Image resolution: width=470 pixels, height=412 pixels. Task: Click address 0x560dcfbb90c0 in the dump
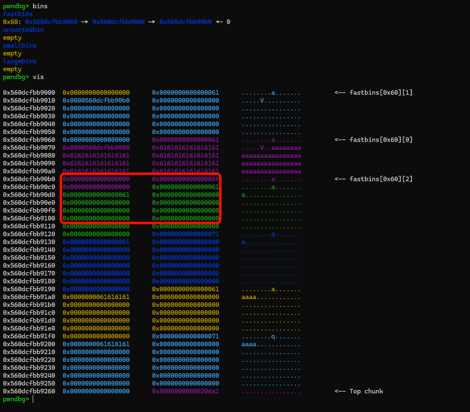[x=29, y=187]
